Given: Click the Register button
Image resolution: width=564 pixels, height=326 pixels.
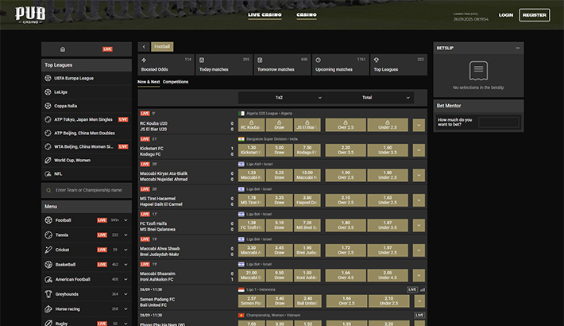Looking at the screenshot, I should click(534, 15).
